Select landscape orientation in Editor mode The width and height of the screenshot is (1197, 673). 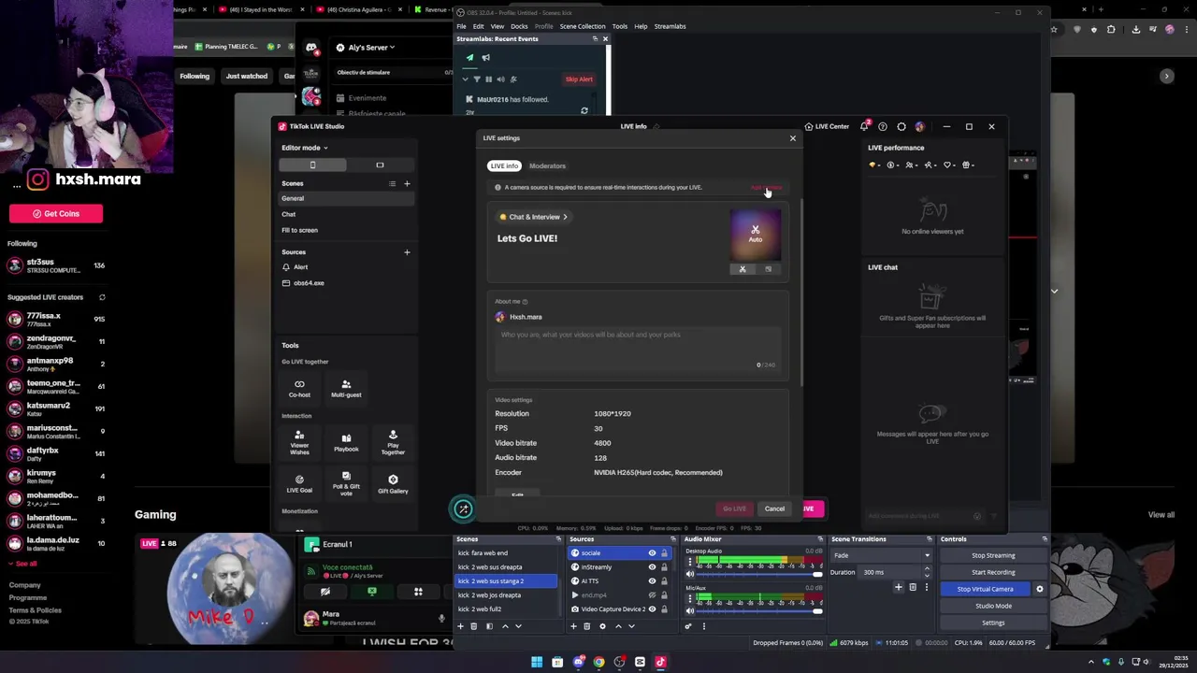click(380, 165)
